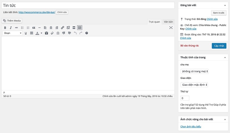This screenshot has height=133, width=230.
Task: Clear formatting with the eraser icon
Action: coord(52,33)
